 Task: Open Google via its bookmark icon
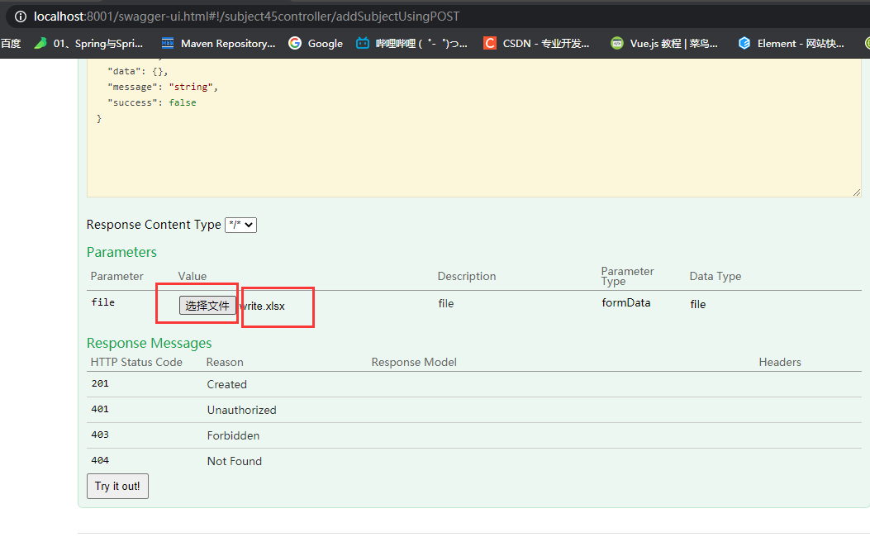click(x=295, y=43)
